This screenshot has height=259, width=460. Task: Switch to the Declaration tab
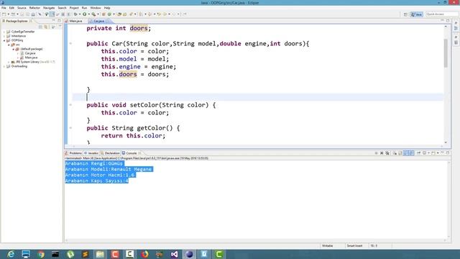[x=110, y=153]
